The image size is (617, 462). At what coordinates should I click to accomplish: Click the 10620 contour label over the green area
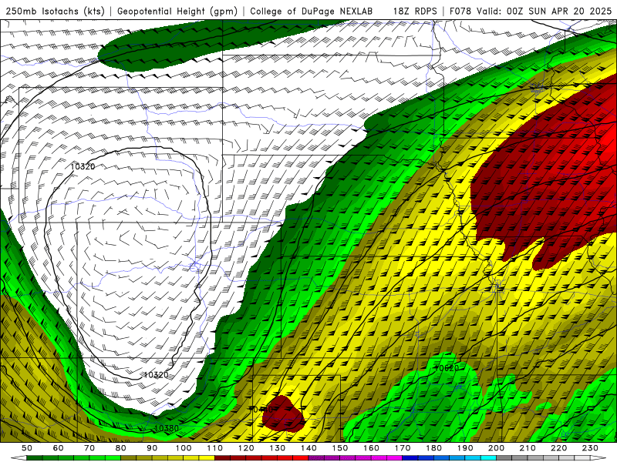click(x=447, y=368)
